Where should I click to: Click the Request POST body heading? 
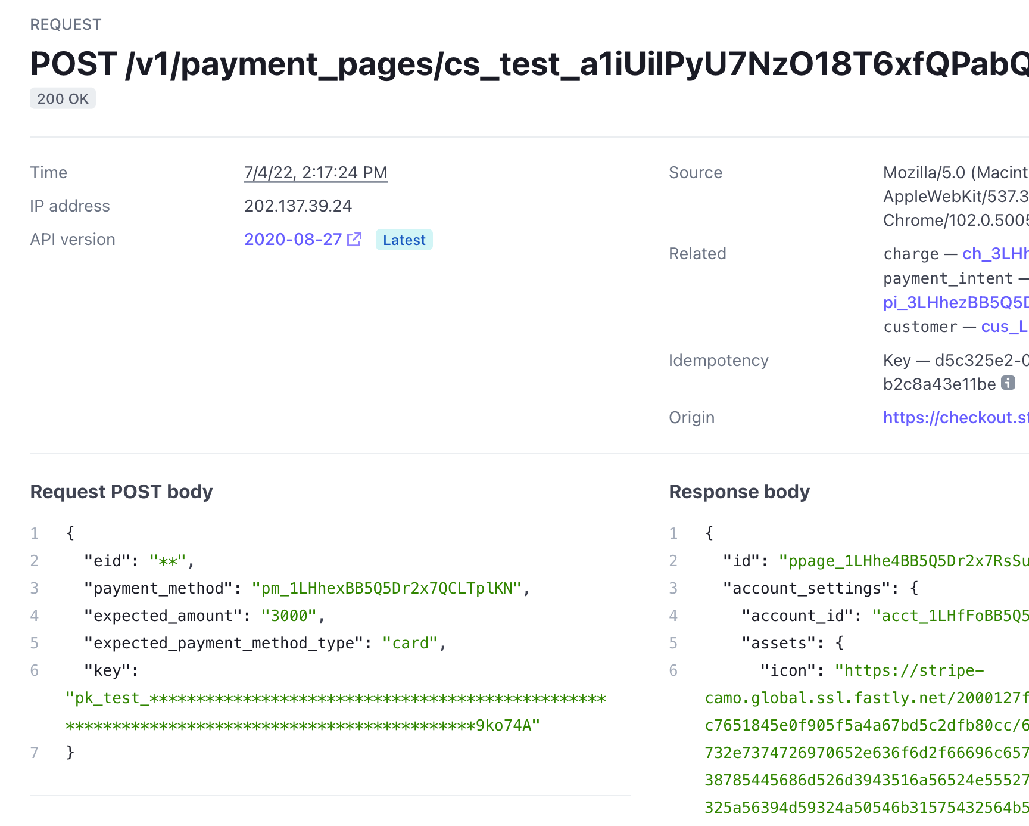point(121,492)
